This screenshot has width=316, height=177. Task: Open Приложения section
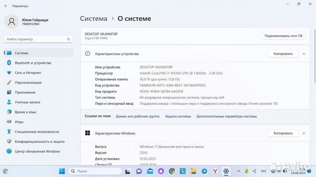tap(39, 92)
